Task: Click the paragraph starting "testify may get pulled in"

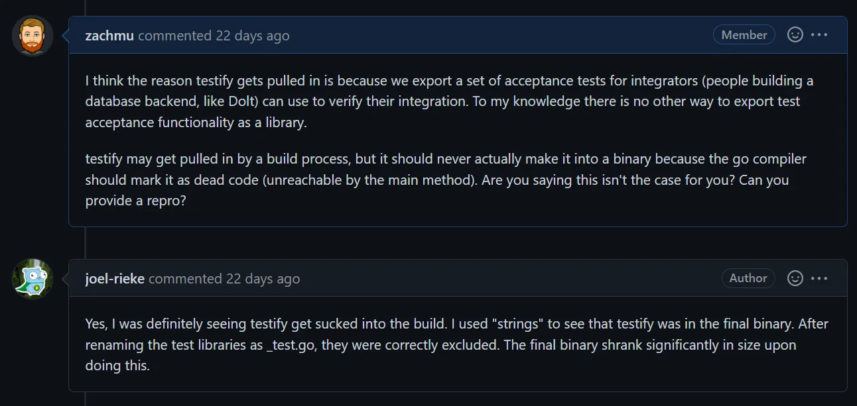Action: click(x=446, y=179)
